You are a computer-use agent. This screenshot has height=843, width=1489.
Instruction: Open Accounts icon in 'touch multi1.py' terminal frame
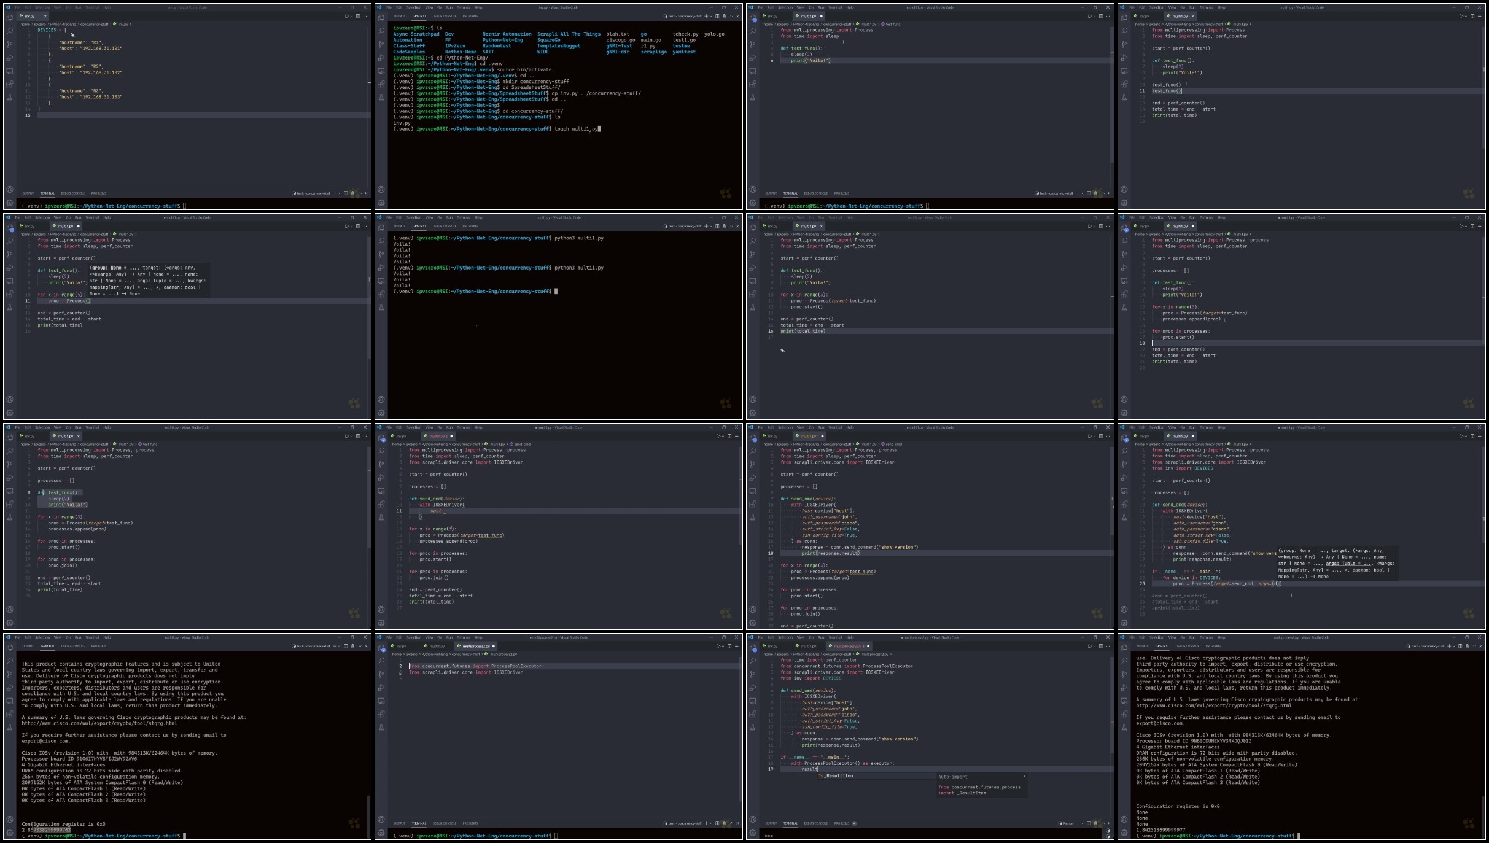tap(381, 190)
